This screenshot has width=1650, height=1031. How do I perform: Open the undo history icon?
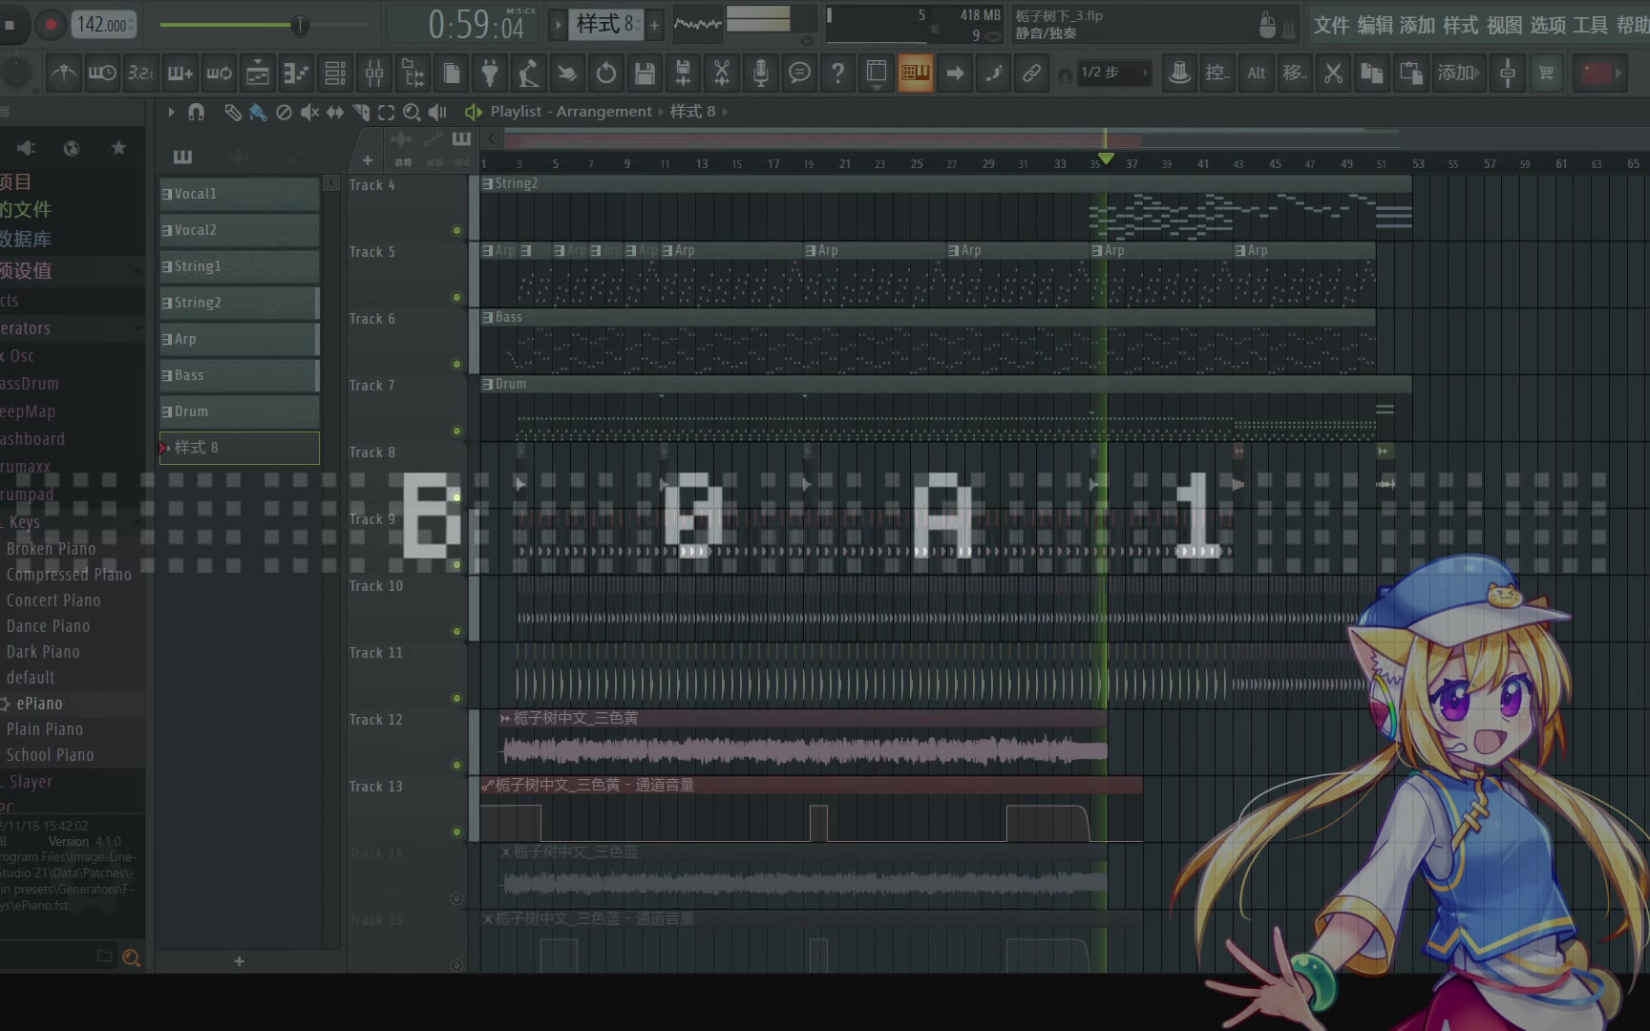(606, 73)
